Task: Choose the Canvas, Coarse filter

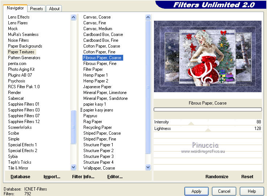Action: [97, 17]
